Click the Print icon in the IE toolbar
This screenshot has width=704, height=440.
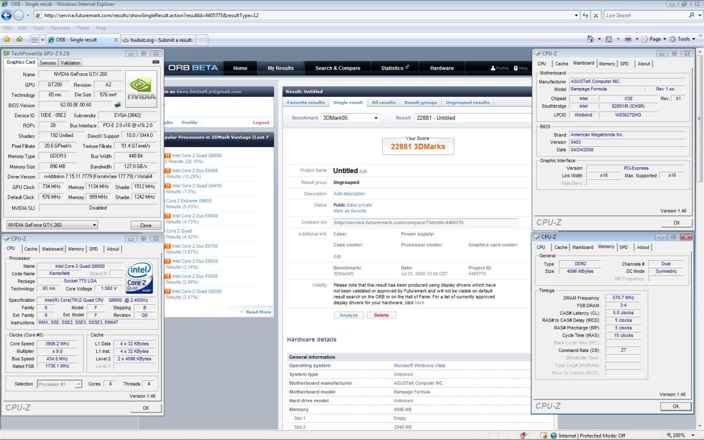[x=628, y=39]
